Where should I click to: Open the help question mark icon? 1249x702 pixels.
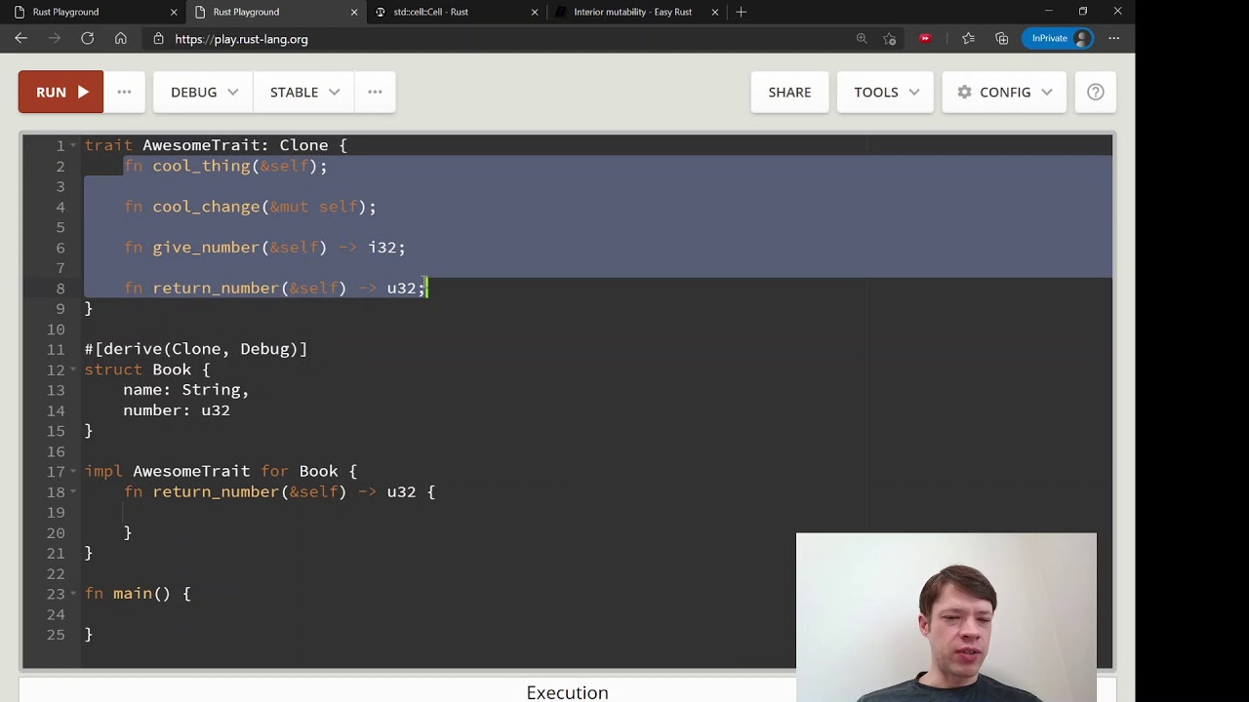click(x=1096, y=92)
